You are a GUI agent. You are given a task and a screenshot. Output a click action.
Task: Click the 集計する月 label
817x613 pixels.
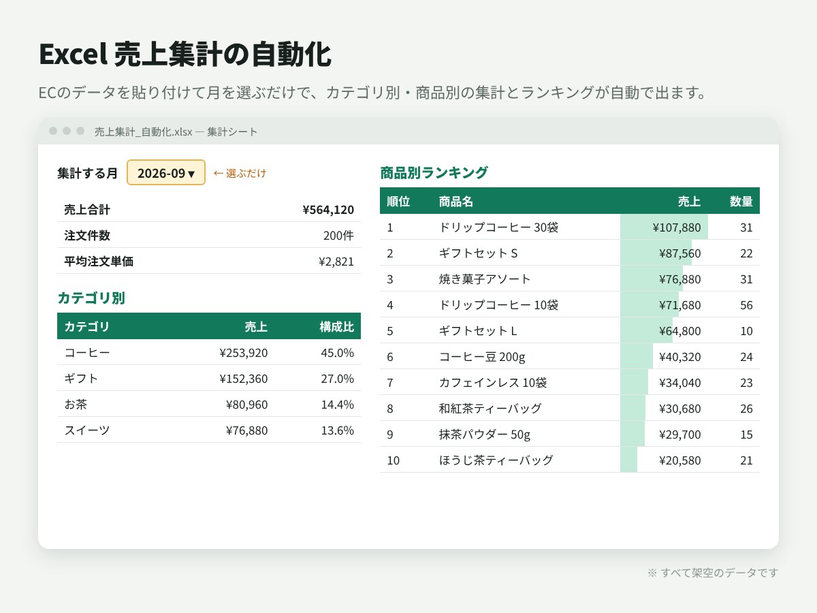pos(88,173)
